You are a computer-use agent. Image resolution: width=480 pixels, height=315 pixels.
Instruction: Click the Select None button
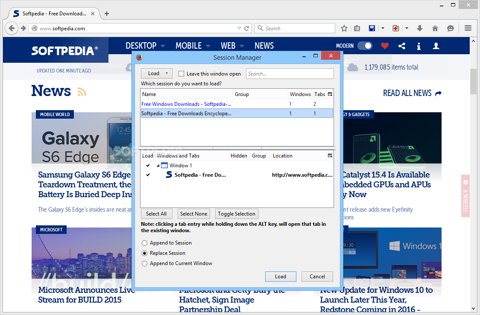(x=194, y=214)
